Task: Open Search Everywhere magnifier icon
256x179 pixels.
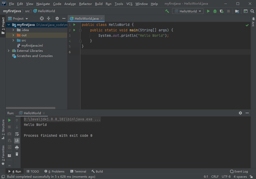Action: 252,11
